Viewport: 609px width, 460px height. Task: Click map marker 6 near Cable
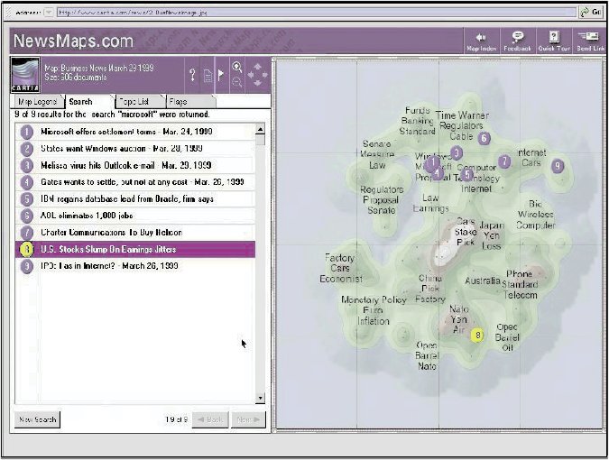(x=484, y=138)
